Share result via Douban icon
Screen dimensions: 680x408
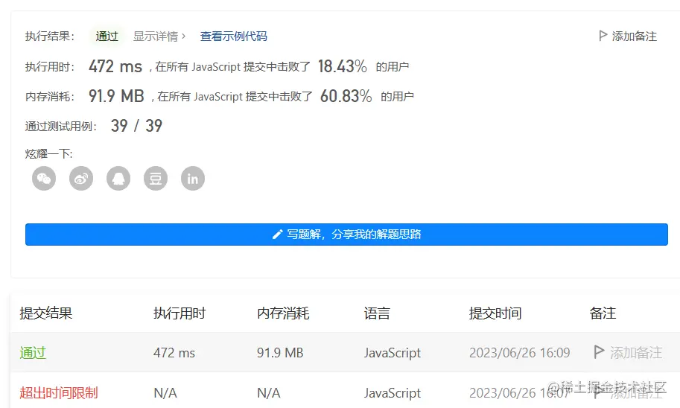coord(156,178)
